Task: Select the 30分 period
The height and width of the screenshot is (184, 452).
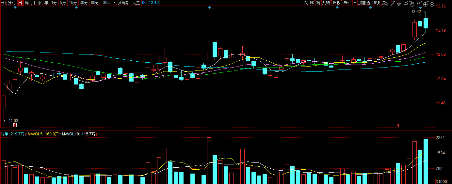Action: tap(84, 3)
